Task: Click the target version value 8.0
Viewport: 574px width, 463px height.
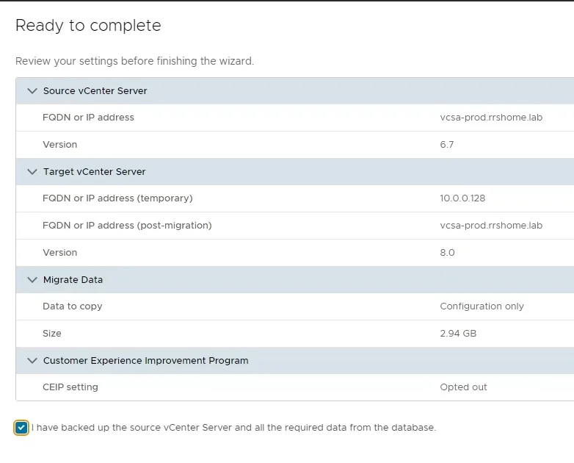Action: tap(447, 253)
